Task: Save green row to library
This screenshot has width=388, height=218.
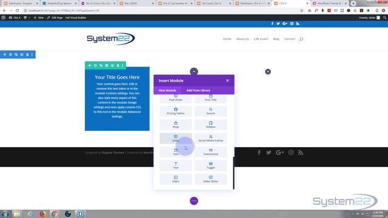Action: click(112, 65)
